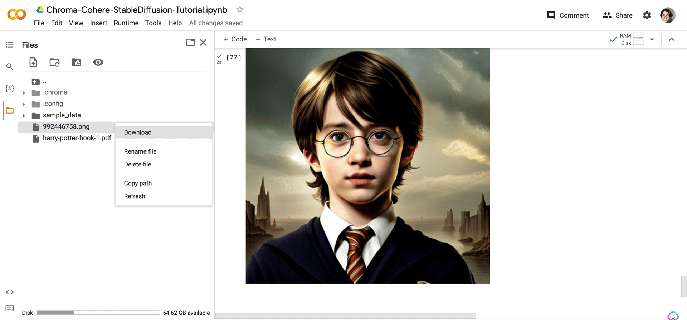Expand the .chroma folder
Screen dimensions: 687x320
[24, 93]
